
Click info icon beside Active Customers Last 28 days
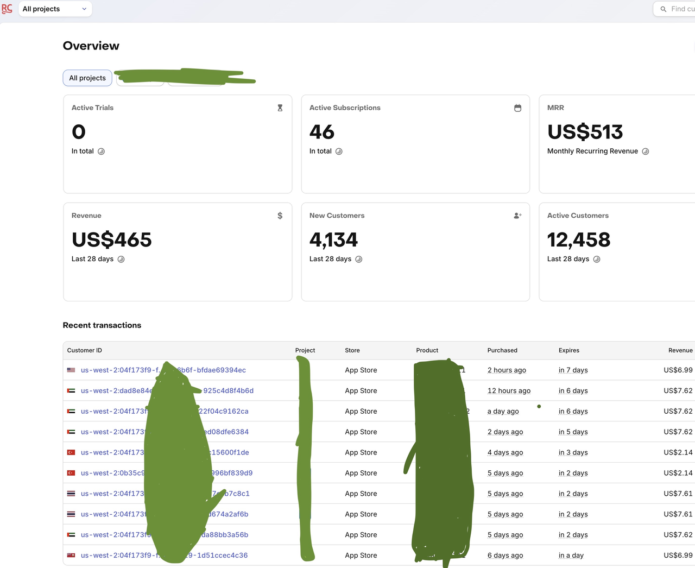pyautogui.click(x=597, y=259)
